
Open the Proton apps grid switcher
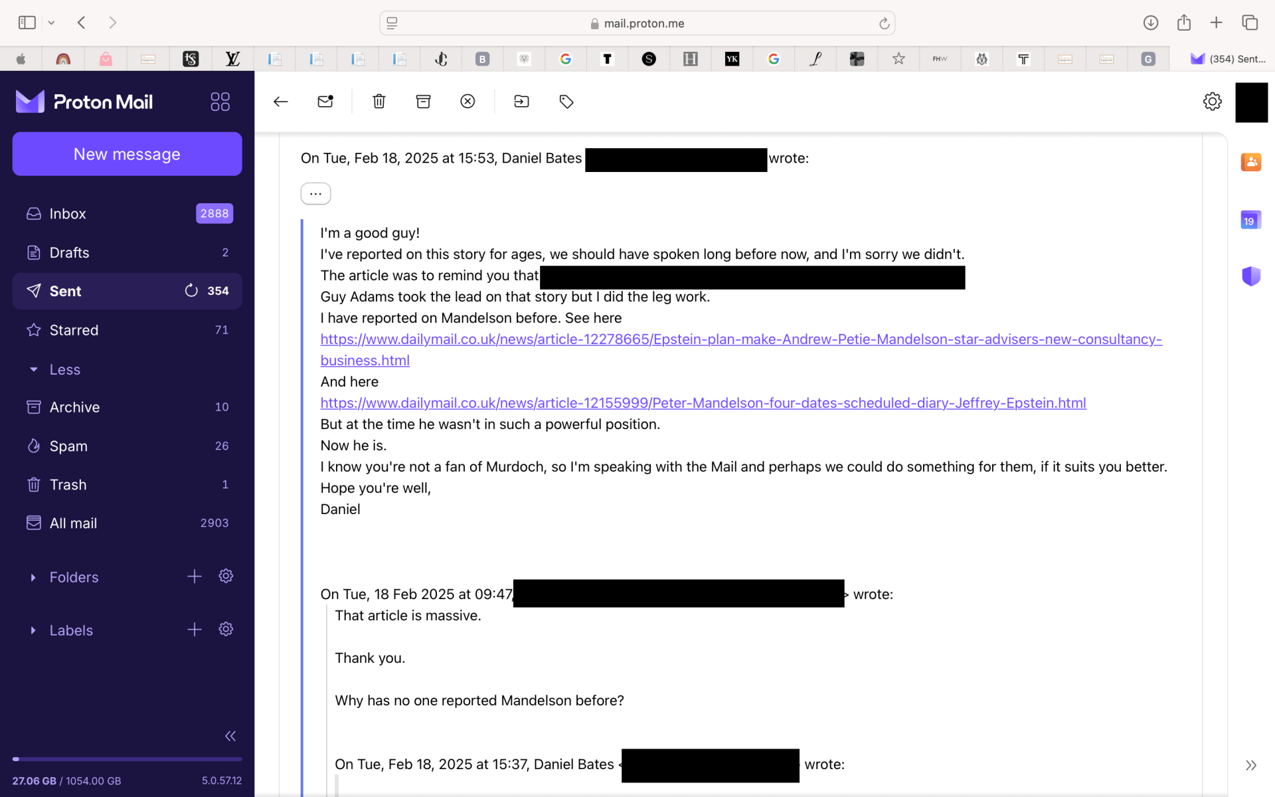tap(220, 102)
